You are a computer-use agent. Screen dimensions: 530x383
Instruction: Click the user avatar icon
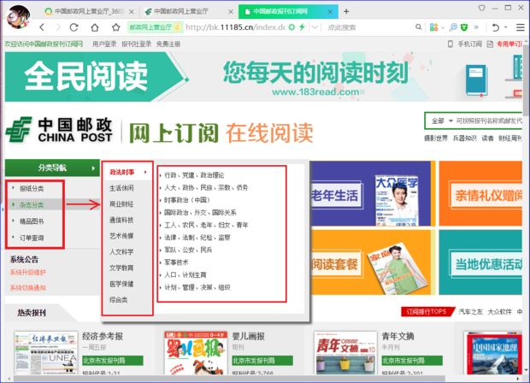coord(19,16)
